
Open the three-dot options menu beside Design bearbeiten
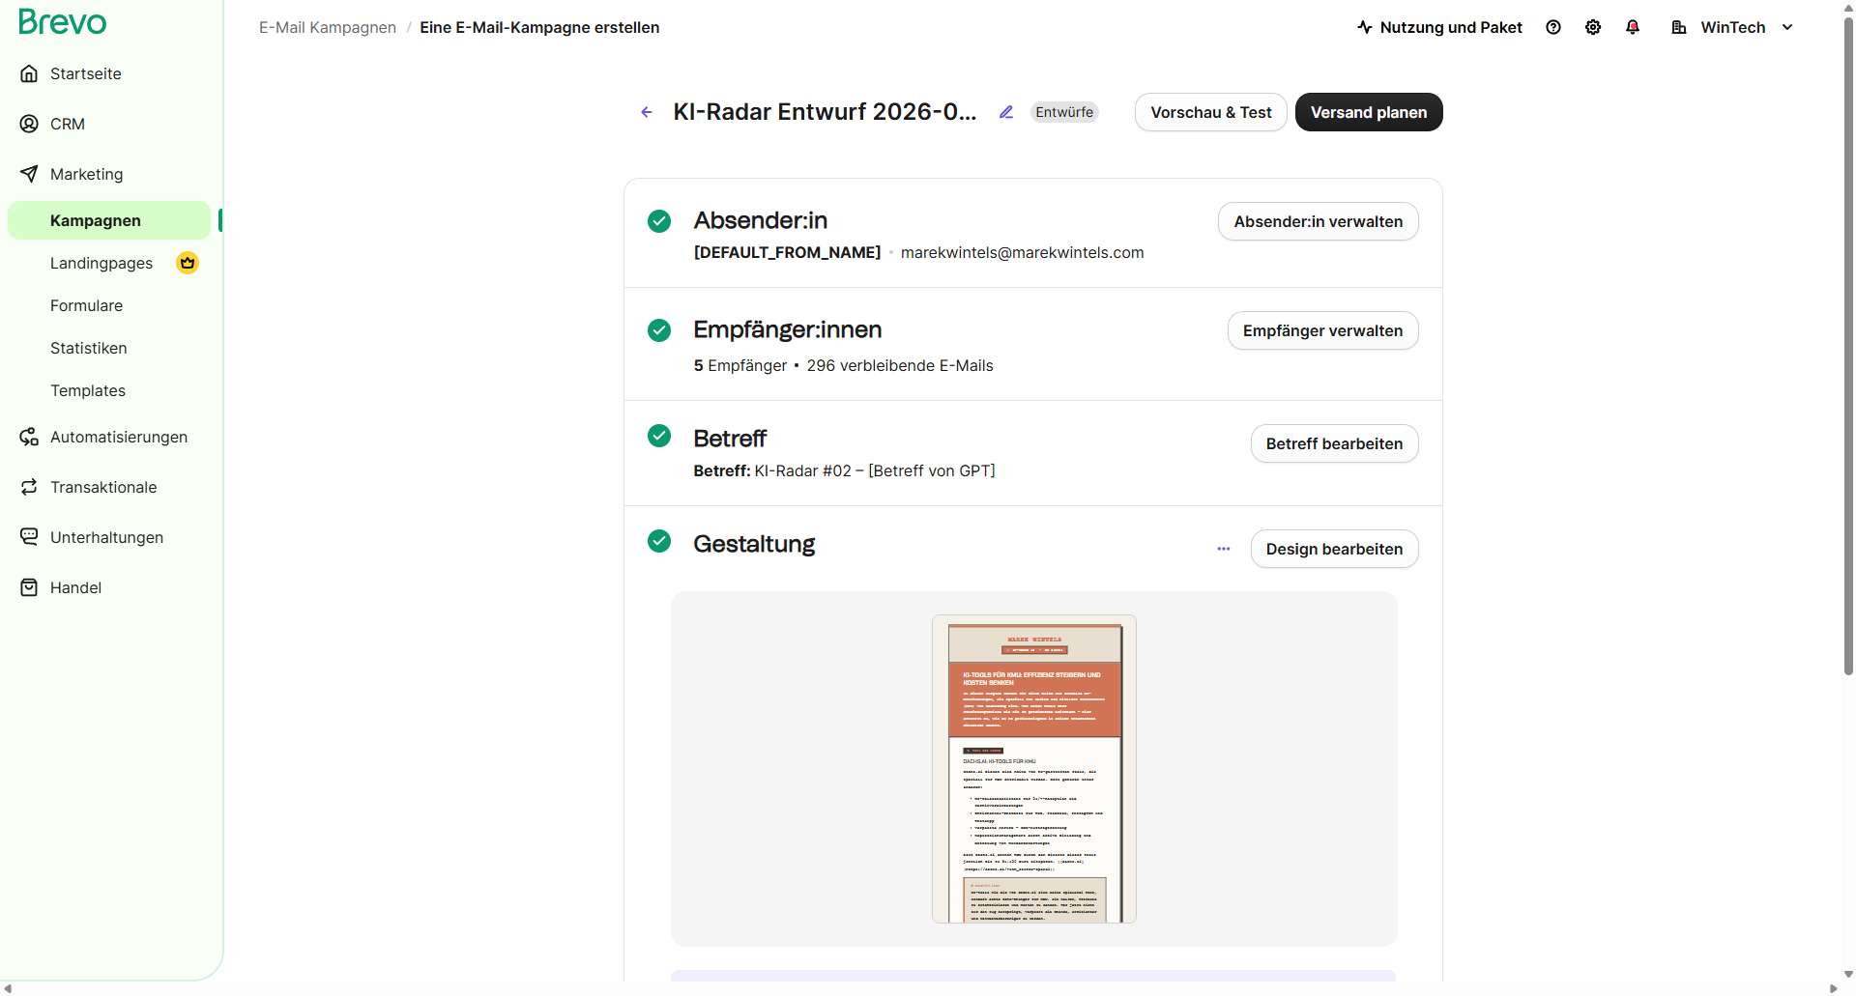pyautogui.click(x=1223, y=549)
